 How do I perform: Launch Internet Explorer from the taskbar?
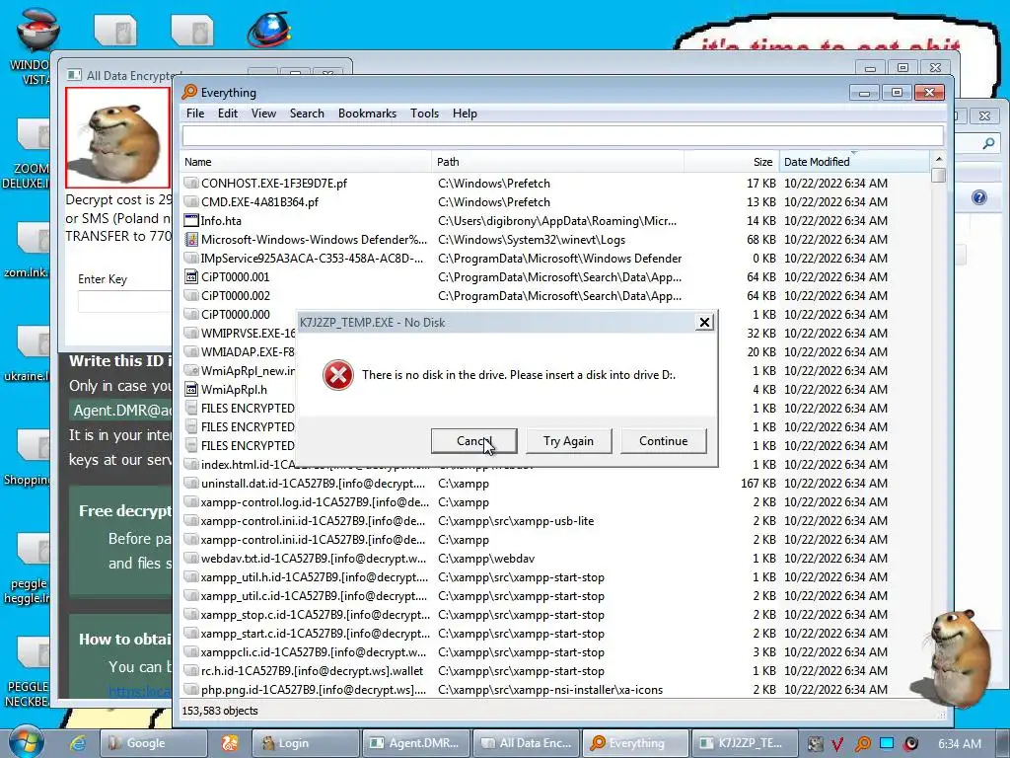tap(78, 743)
